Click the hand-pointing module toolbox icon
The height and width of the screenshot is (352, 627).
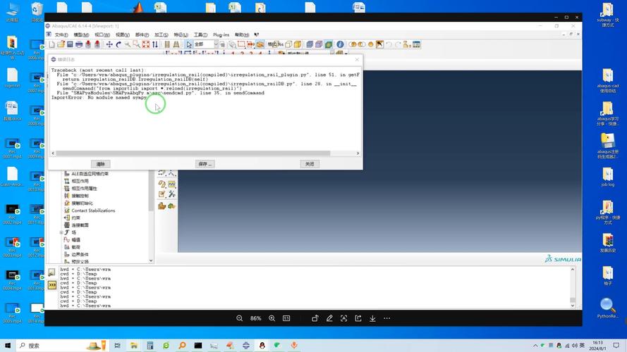pyautogui.click(x=162, y=206)
